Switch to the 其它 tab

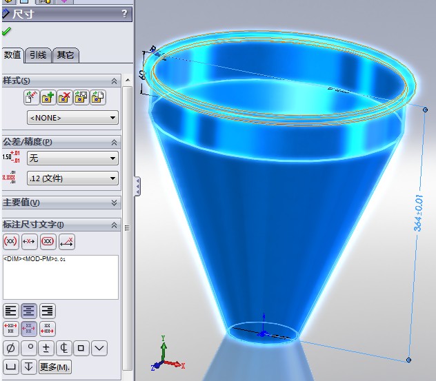coord(66,55)
